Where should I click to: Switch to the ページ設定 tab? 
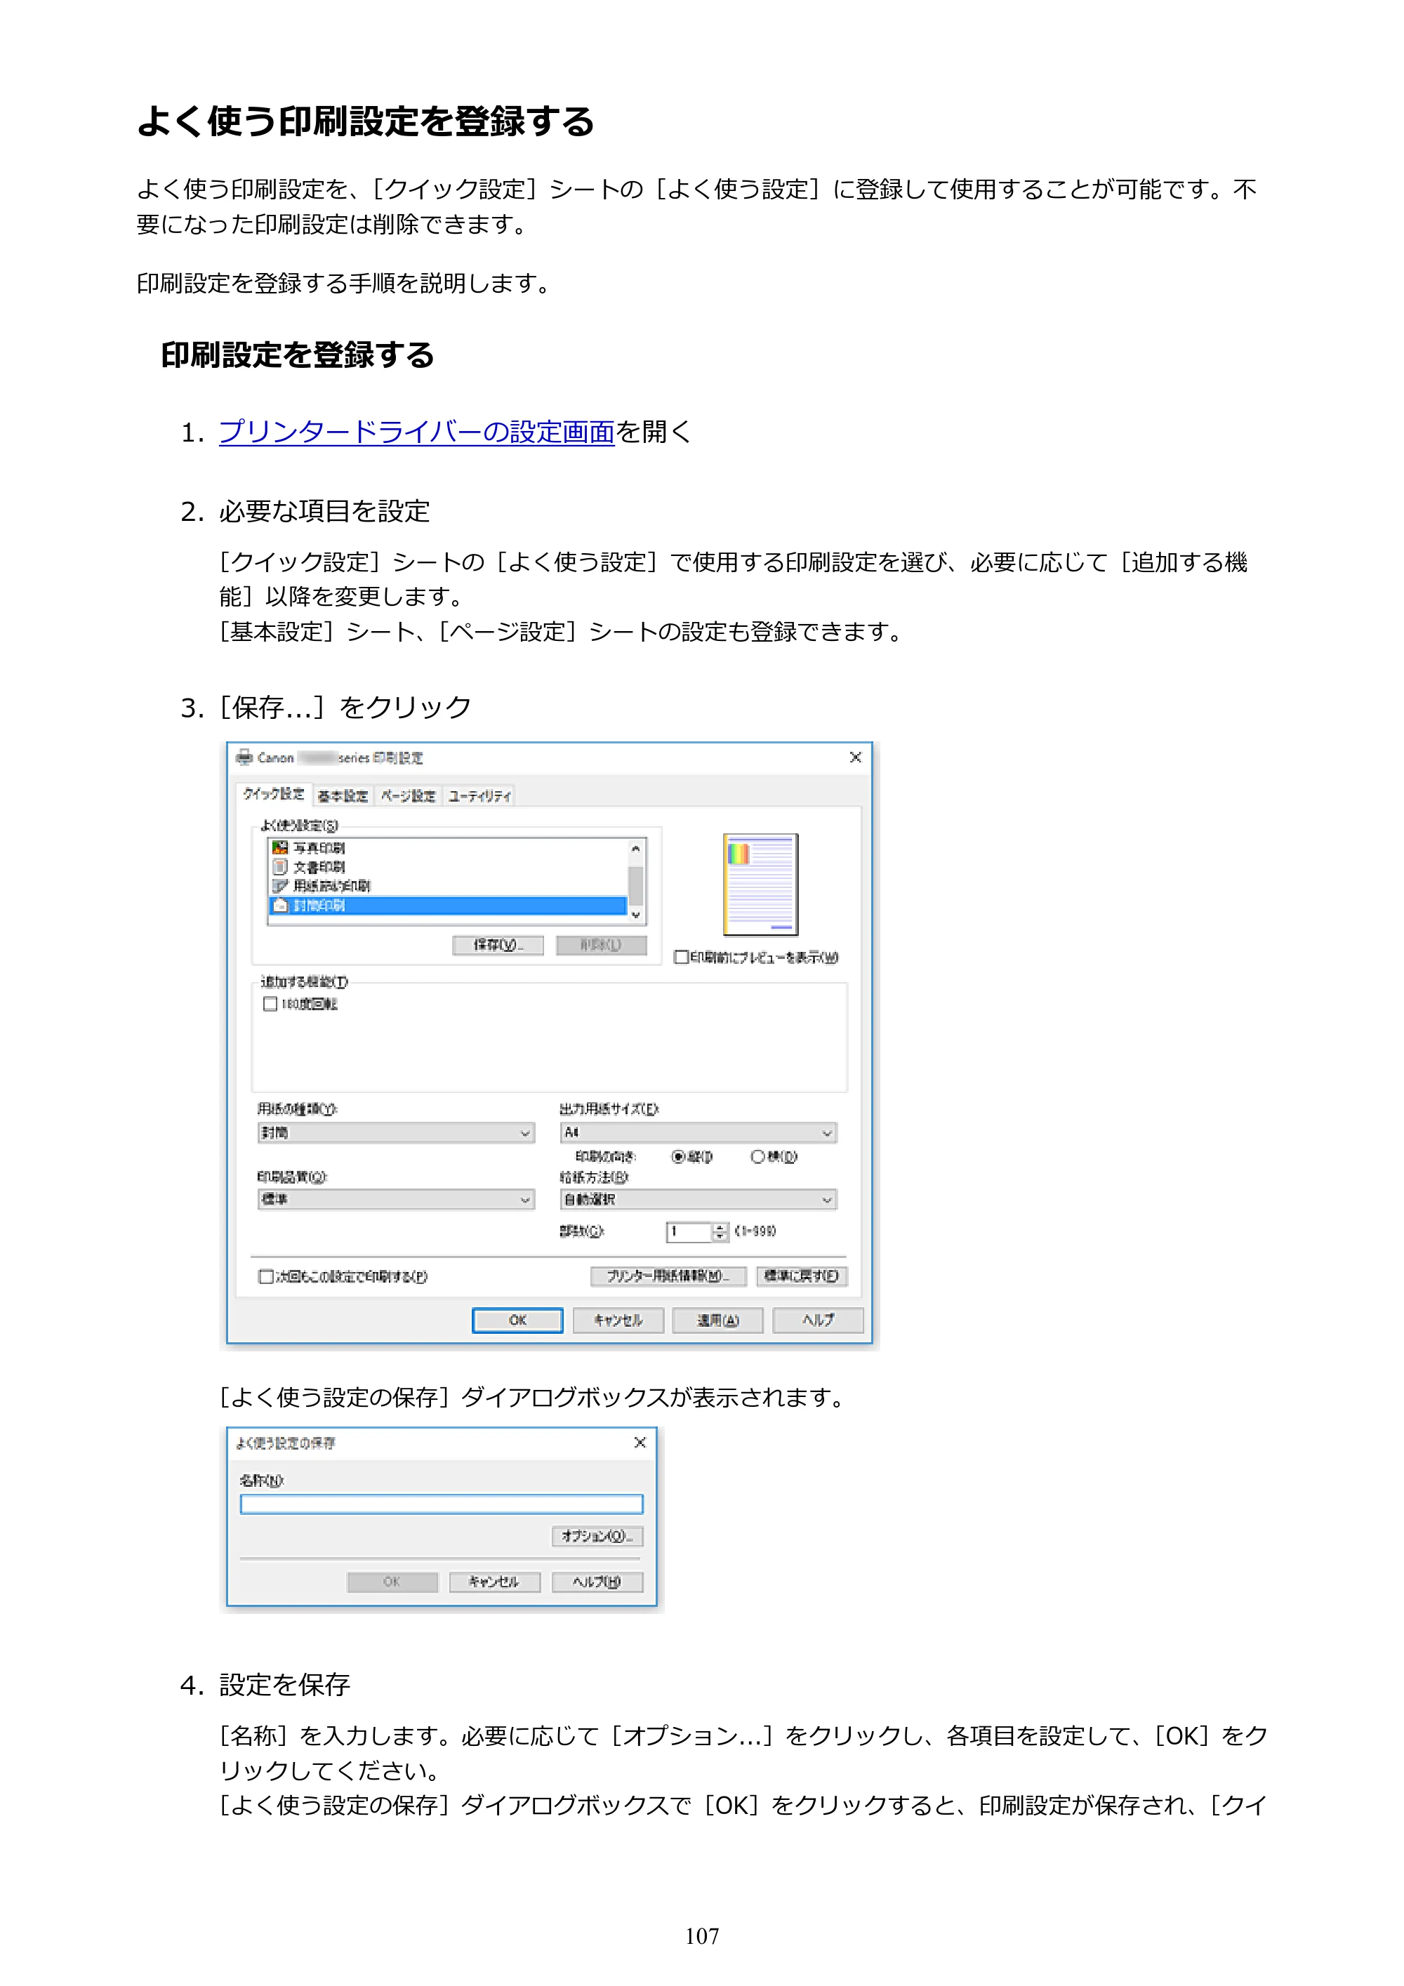(409, 796)
